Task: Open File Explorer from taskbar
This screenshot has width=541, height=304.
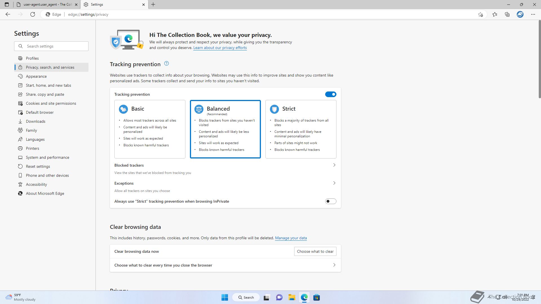Action: (x=292, y=297)
